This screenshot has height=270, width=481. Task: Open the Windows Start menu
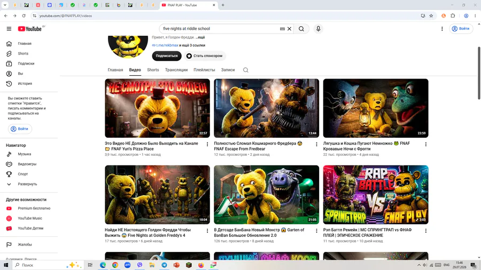tap(6, 265)
